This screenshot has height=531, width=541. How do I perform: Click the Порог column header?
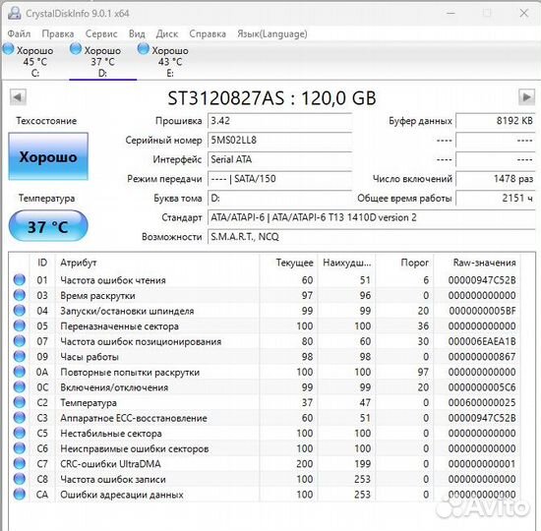coord(404,263)
